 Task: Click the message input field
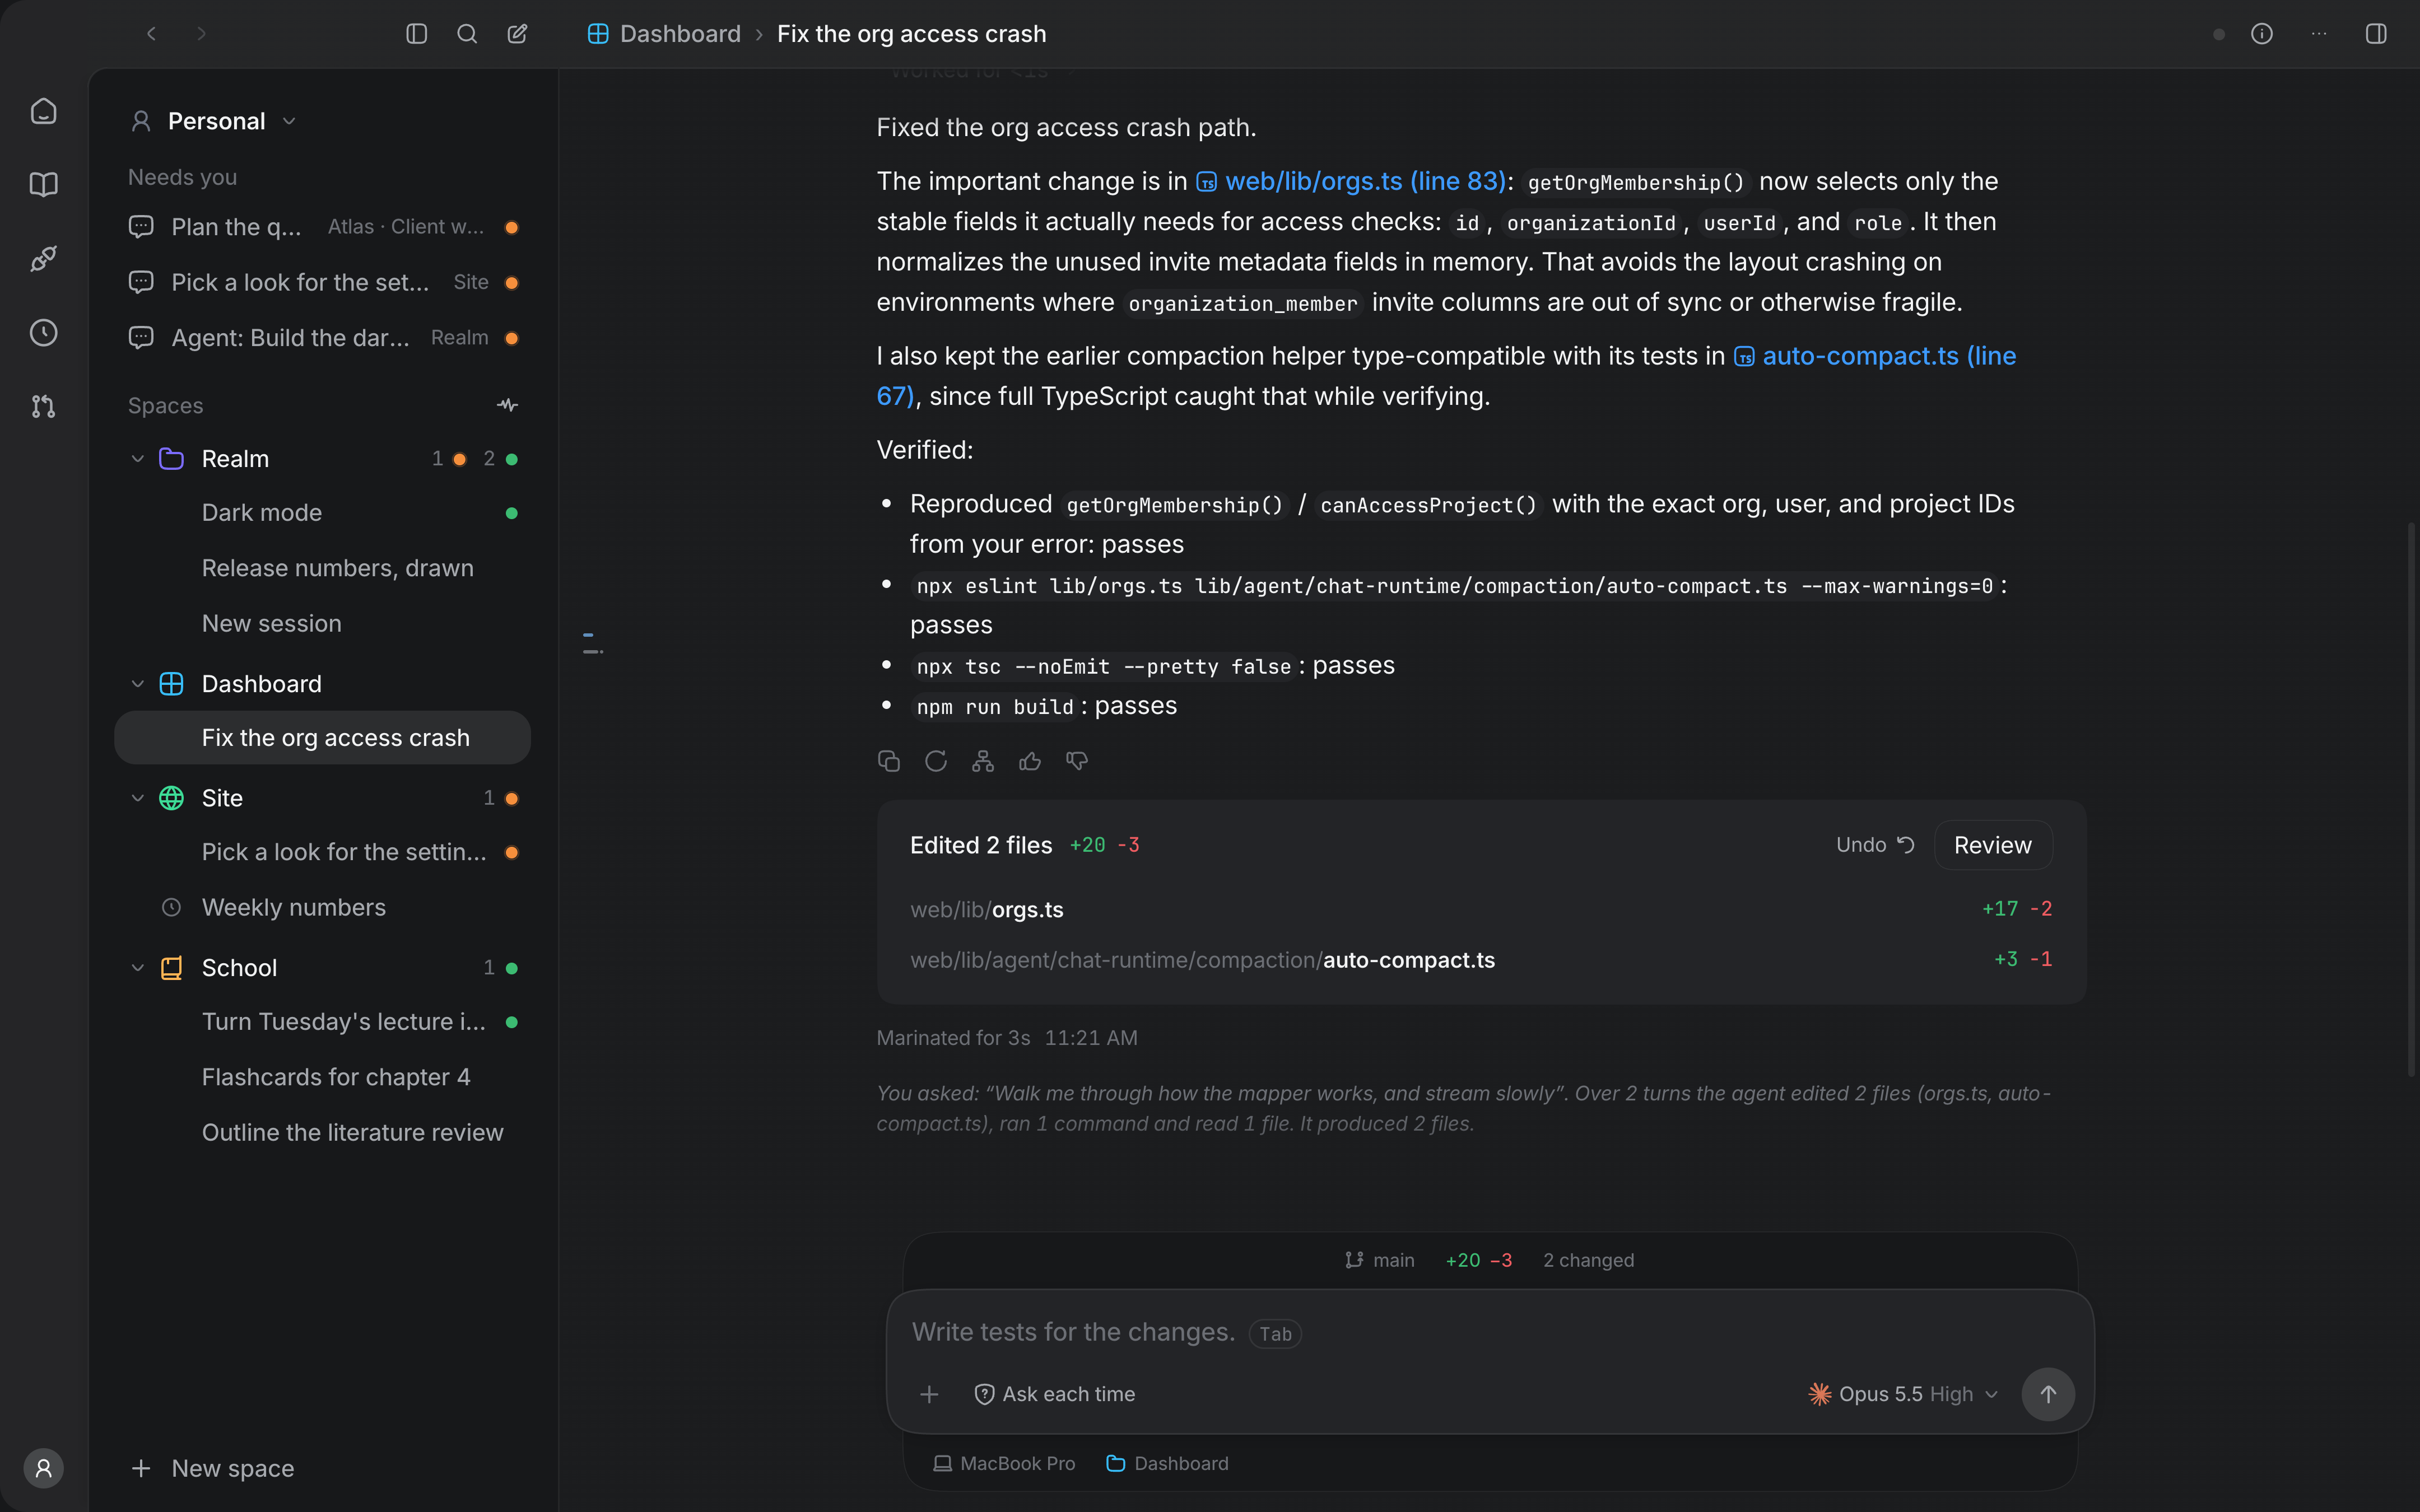(1490, 1332)
